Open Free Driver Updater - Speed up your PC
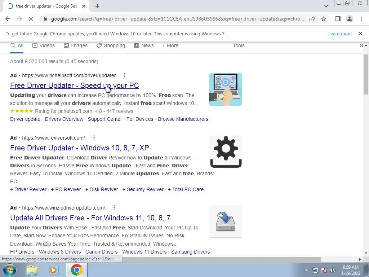The width and height of the screenshot is (369, 277). (x=74, y=85)
